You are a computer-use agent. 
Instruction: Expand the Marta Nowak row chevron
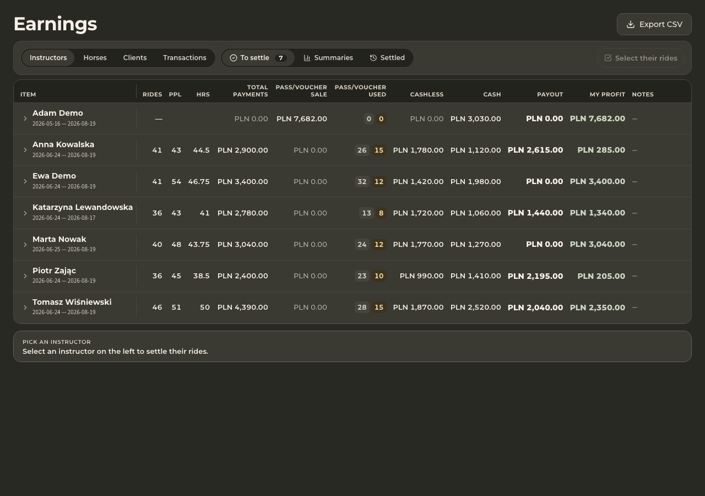[x=25, y=244]
